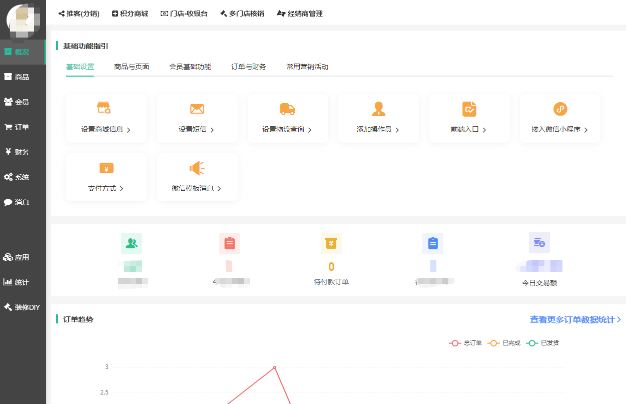Select the 基础设置 tab
This screenshot has height=404, width=626.
(x=80, y=67)
